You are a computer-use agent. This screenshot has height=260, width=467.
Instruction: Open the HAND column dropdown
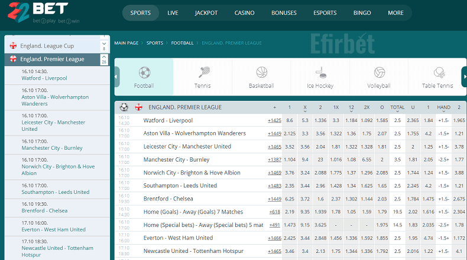click(x=443, y=108)
